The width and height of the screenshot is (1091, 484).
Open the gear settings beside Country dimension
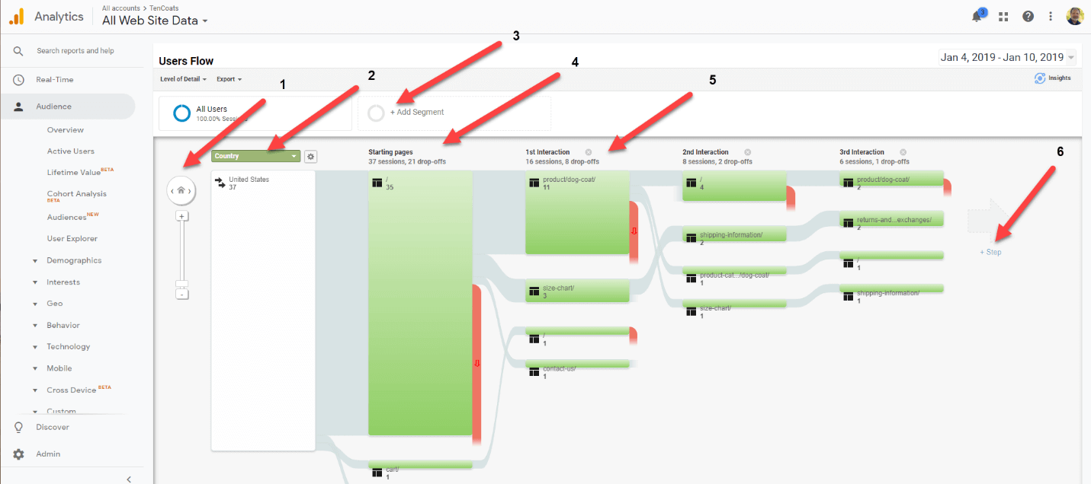click(x=310, y=156)
